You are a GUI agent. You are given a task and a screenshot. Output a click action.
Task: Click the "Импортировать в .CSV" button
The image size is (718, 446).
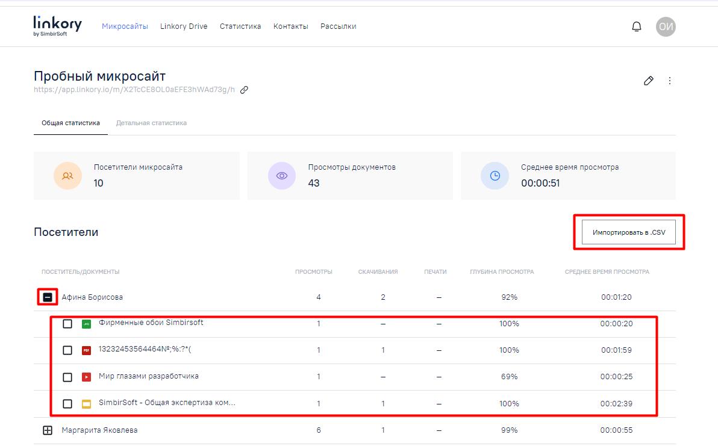coord(628,232)
